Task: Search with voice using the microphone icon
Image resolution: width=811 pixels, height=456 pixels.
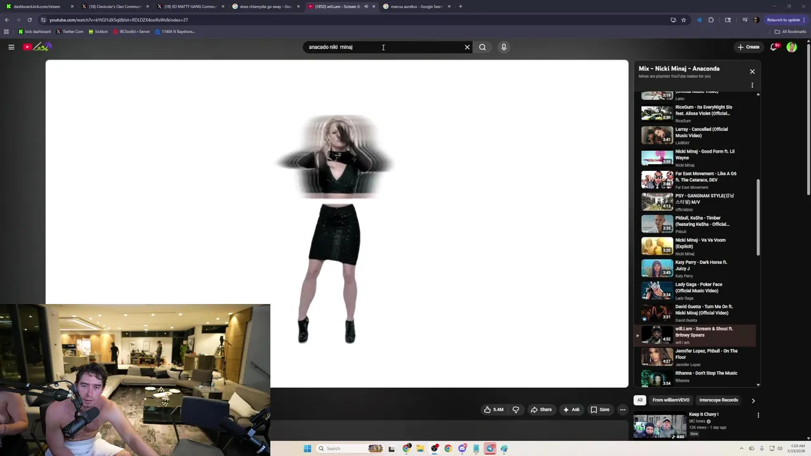Action: pos(504,47)
